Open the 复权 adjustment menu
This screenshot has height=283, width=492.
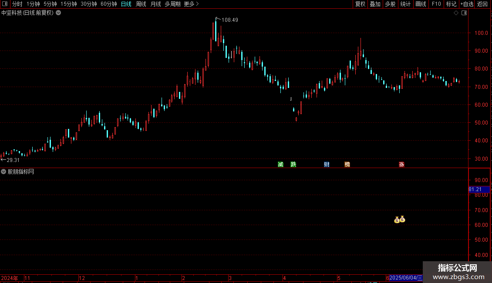point(360,4)
